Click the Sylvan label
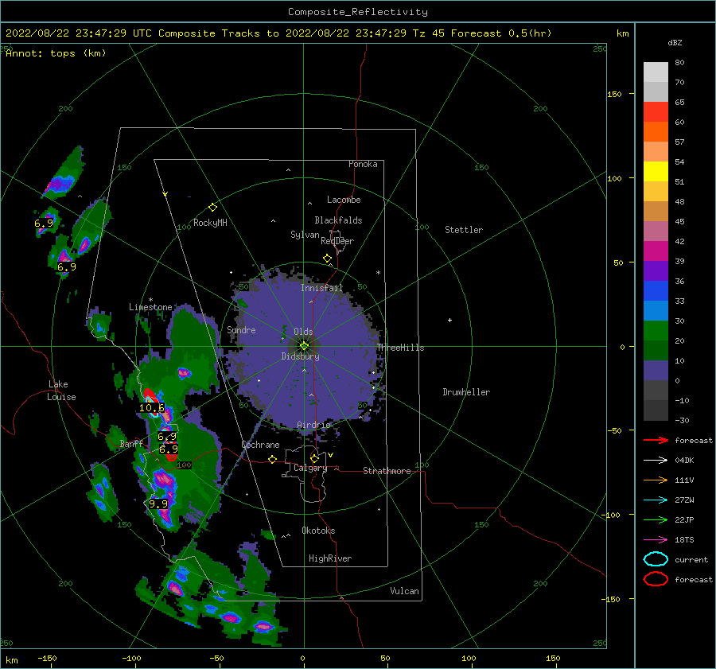This screenshot has height=669, width=716. pos(305,235)
